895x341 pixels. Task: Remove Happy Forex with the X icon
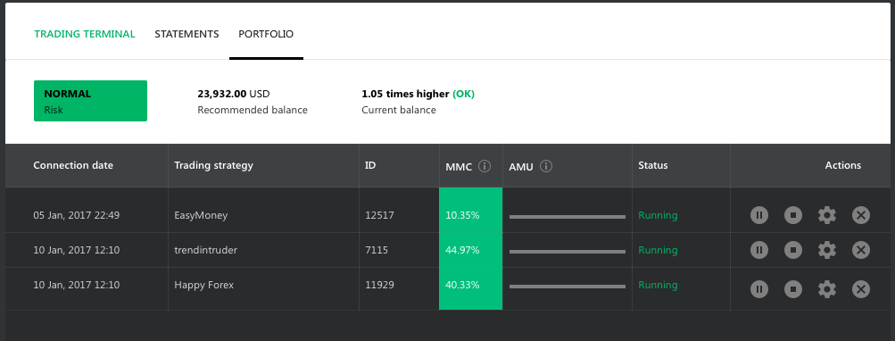tap(861, 289)
